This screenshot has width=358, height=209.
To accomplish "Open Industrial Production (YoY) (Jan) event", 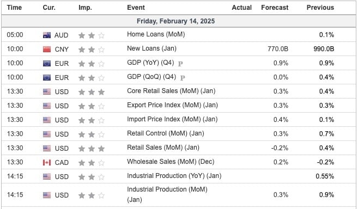I will 174,176.
